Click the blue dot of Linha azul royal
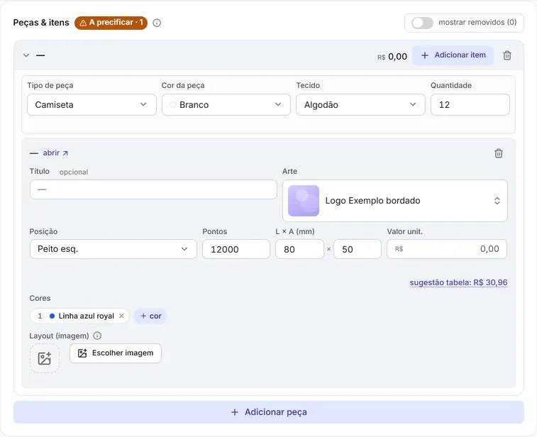This screenshot has width=537, height=437. pyautogui.click(x=52, y=316)
